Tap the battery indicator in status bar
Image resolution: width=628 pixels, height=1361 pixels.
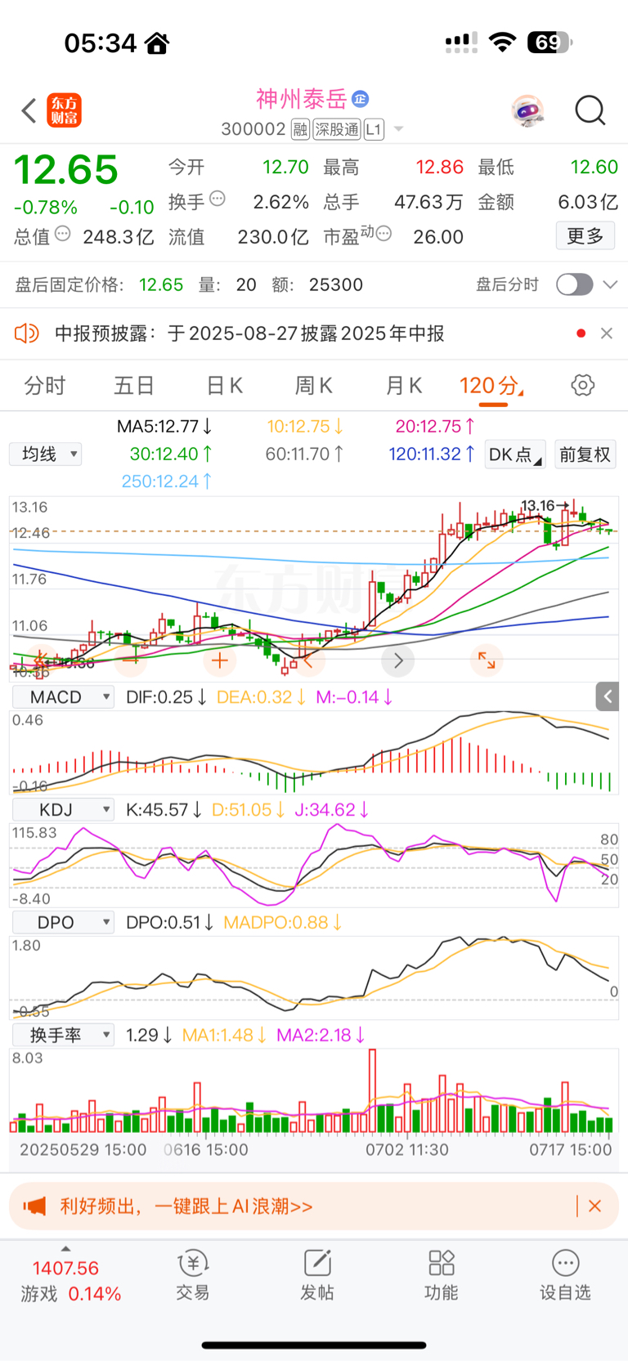550,42
